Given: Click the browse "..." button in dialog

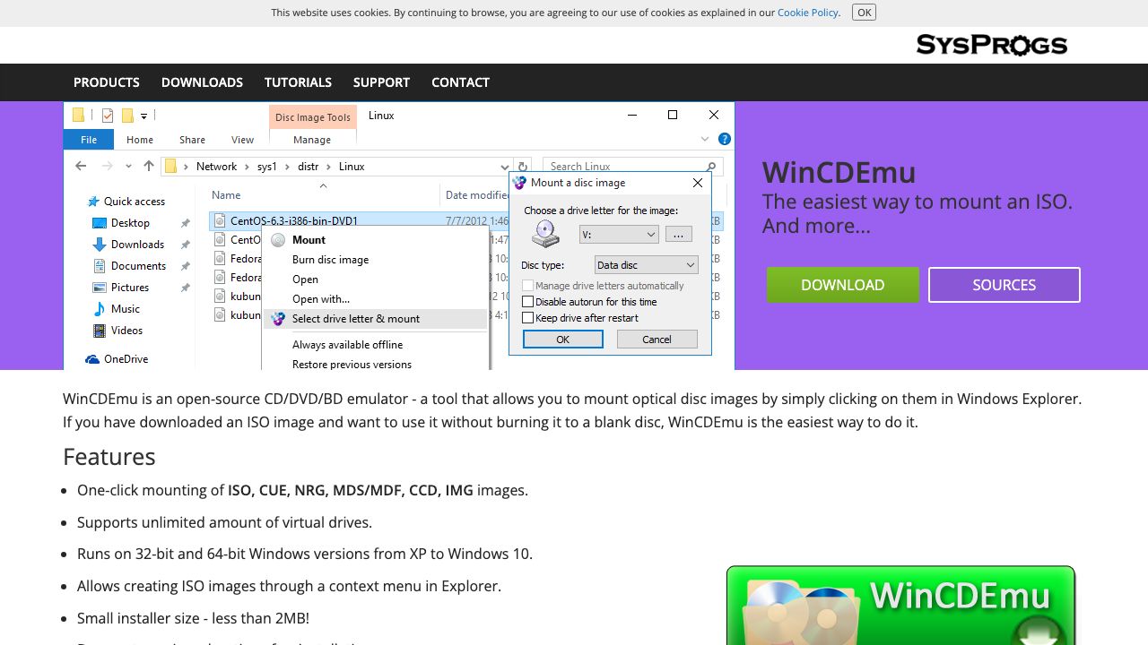Looking at the screenshot, I should click(678, 235).
